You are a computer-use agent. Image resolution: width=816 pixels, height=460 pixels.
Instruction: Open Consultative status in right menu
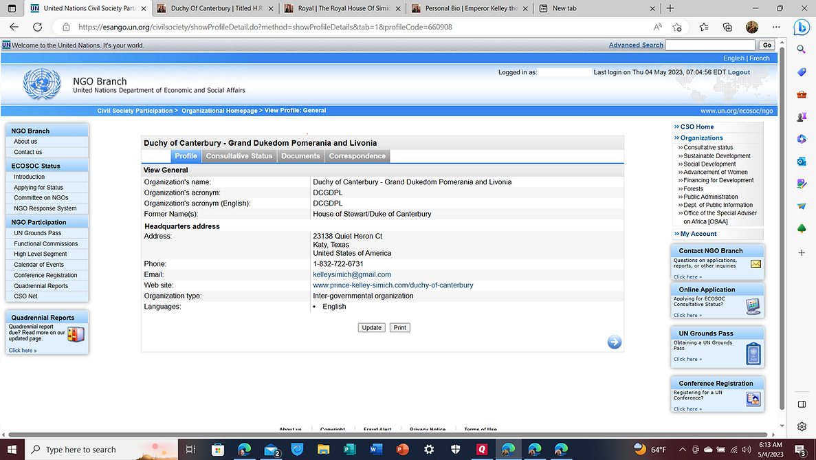(x=708, y=147)
